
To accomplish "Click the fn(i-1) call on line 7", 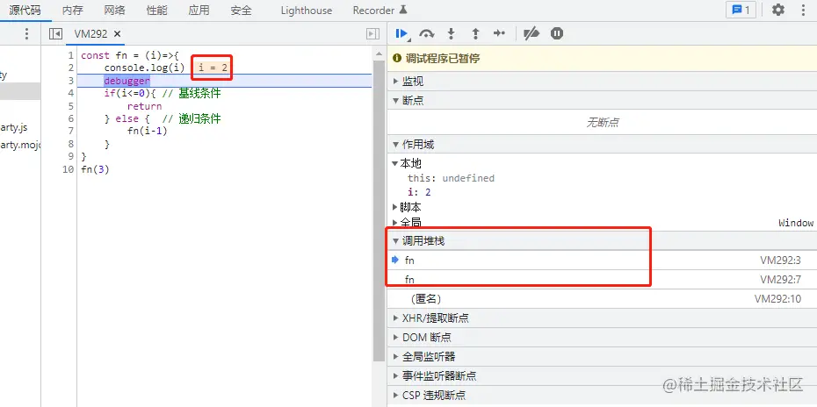I will click(x=147, y=132).
